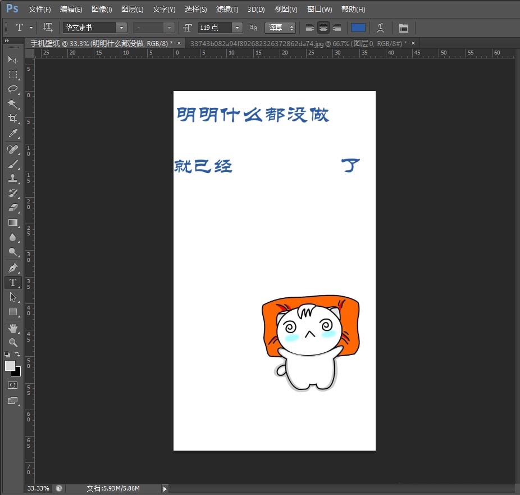Enable right-aligned text
Image resolution: width=520 pixels, height=495 pixels.
pos(337,27)
